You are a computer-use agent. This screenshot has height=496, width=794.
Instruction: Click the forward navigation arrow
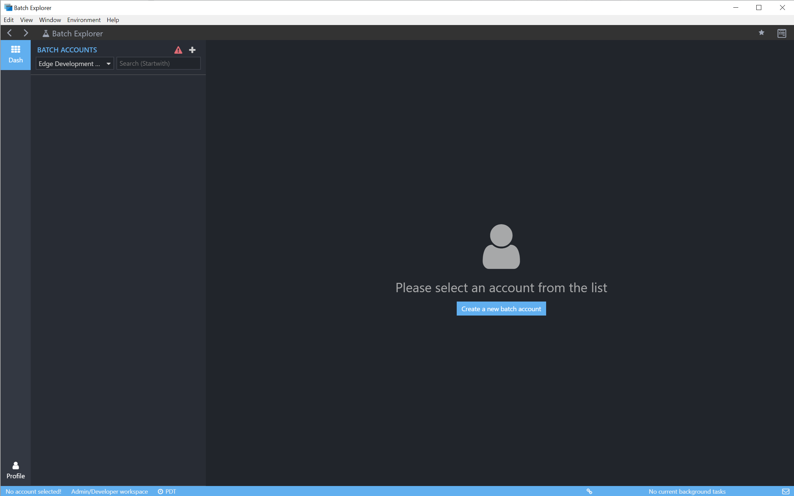click(x=26, y=33)
